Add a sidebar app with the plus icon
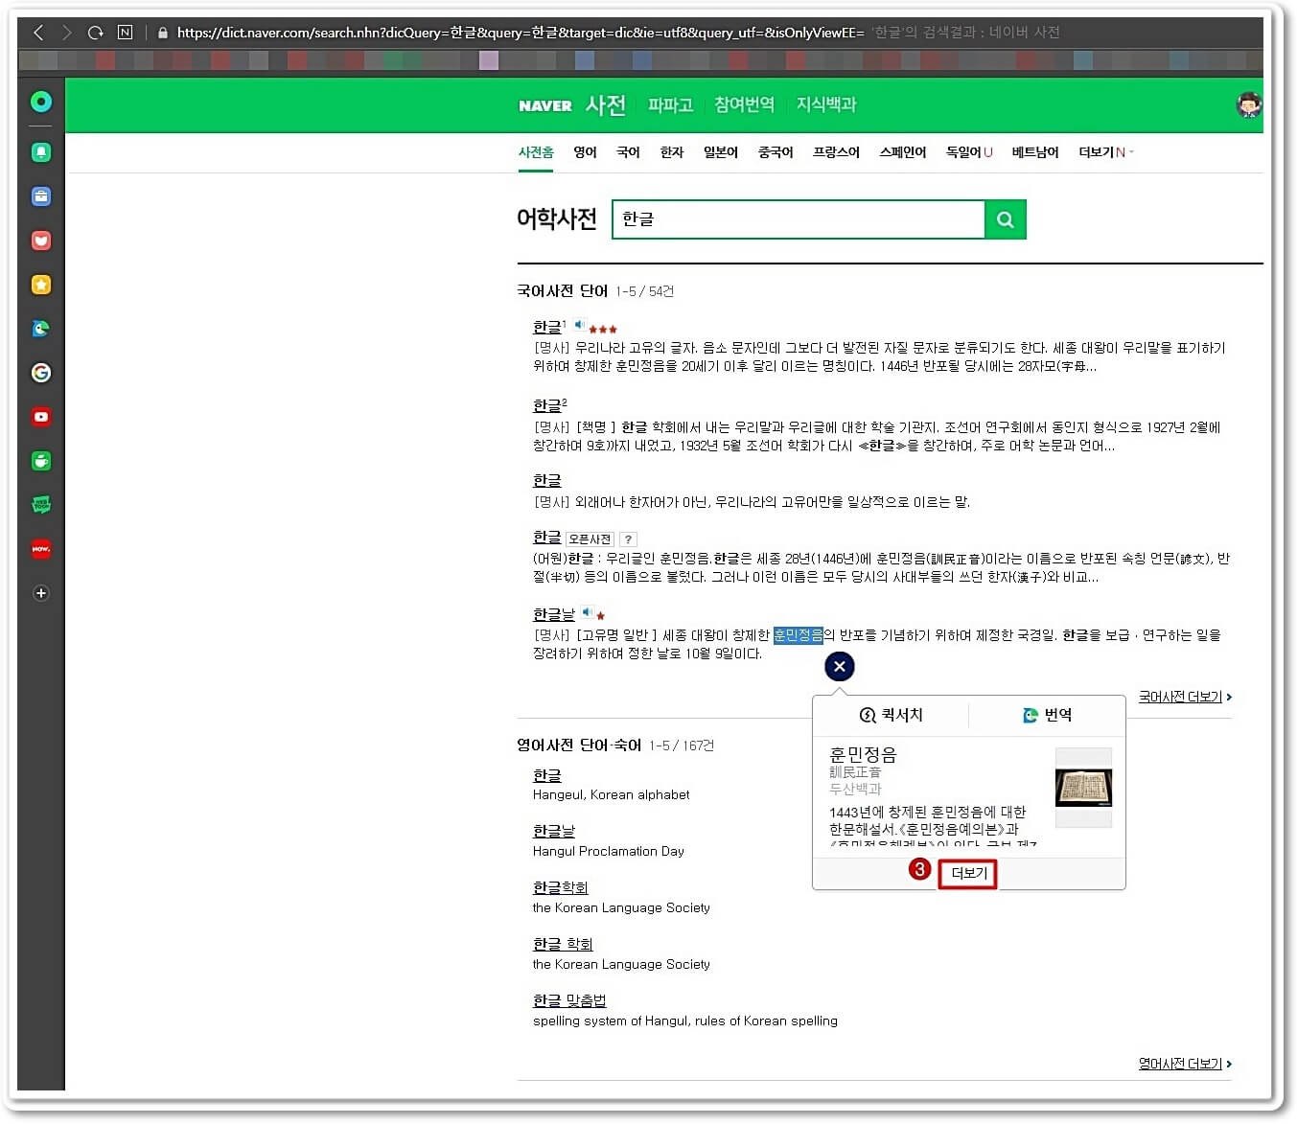This screenshot has width=1297, height=1124. (41, 593)
